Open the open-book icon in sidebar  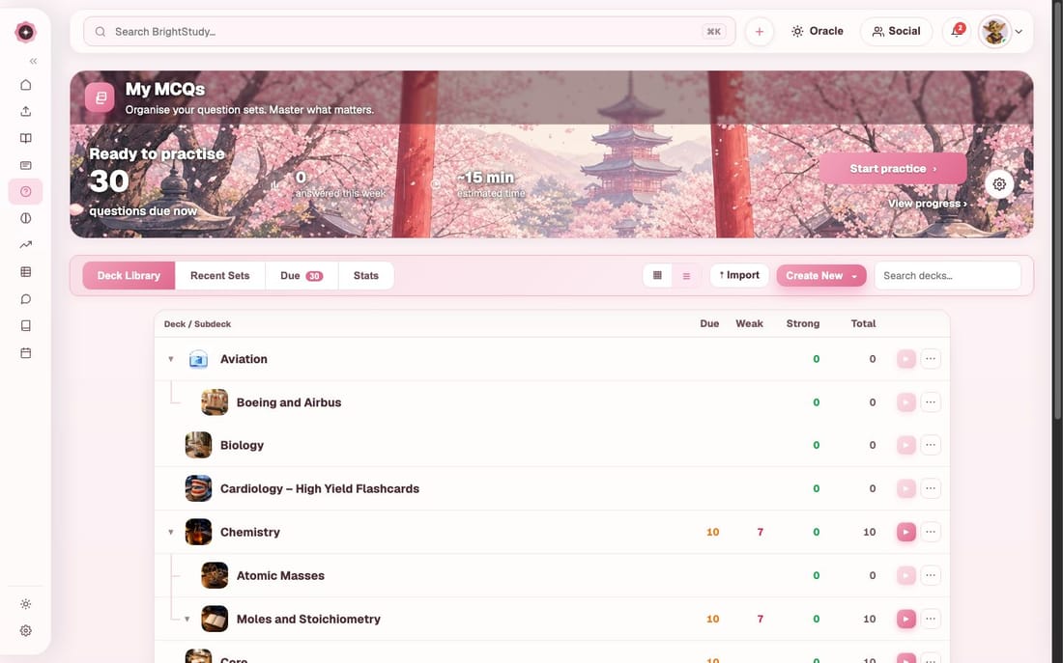point(26,138)
